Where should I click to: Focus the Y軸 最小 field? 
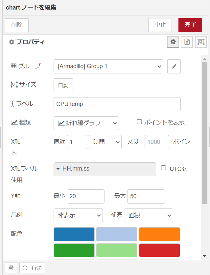85,196
